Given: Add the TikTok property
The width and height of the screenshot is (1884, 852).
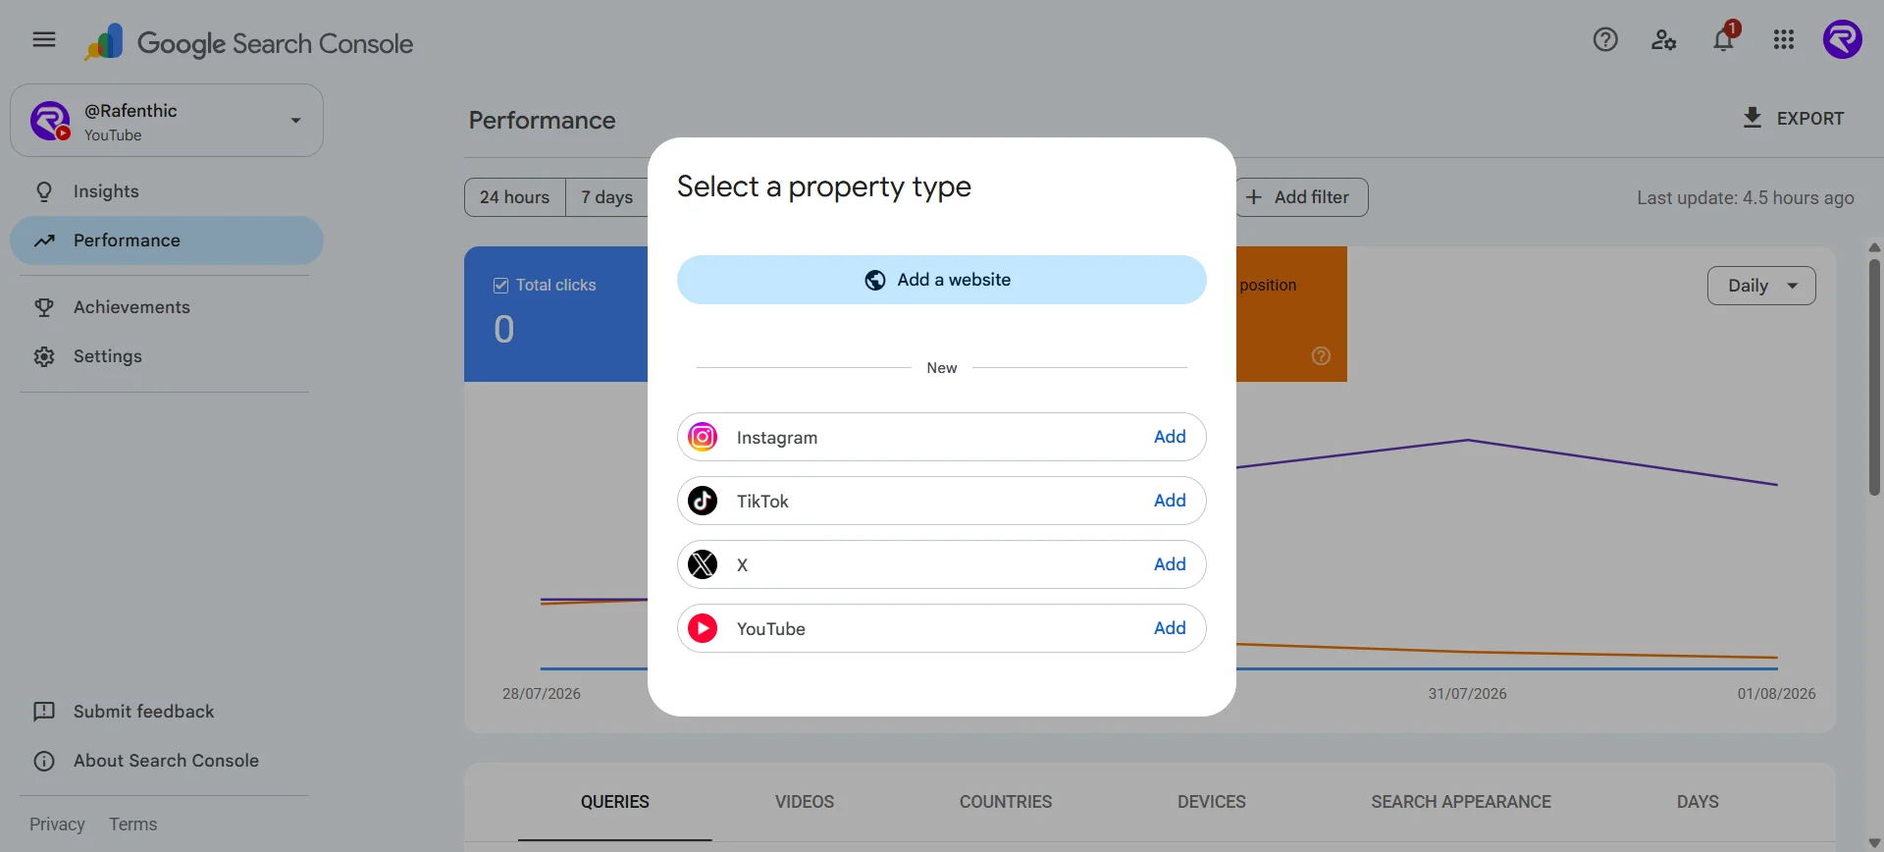Looking at the screenshot, I should pyautogui.click(x=1170, y=501).
